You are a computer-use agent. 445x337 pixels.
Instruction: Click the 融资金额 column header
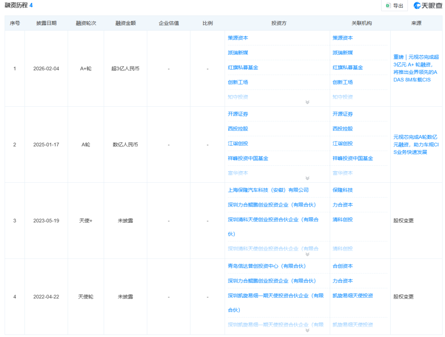pyautogui.click(x=125, y=23)
